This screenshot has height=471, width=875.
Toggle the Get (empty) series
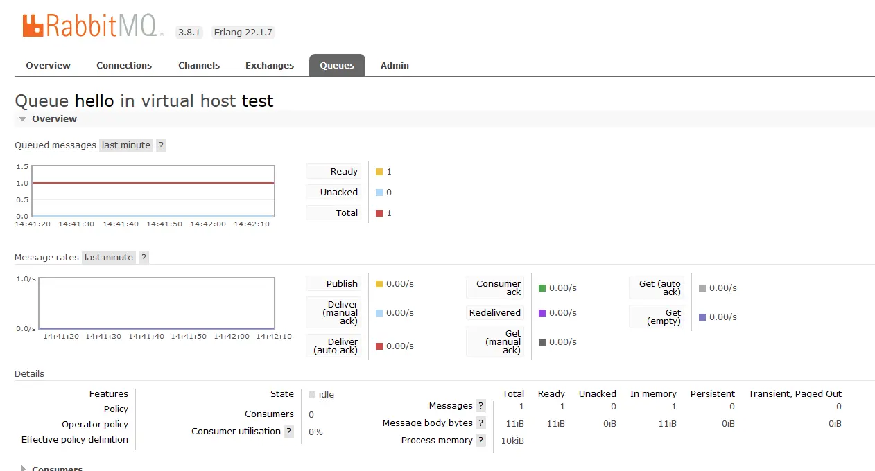657,317
